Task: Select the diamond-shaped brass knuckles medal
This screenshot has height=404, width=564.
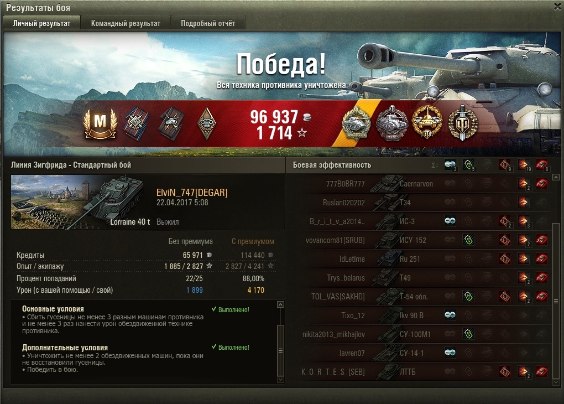Action: [x=207, y=123]
